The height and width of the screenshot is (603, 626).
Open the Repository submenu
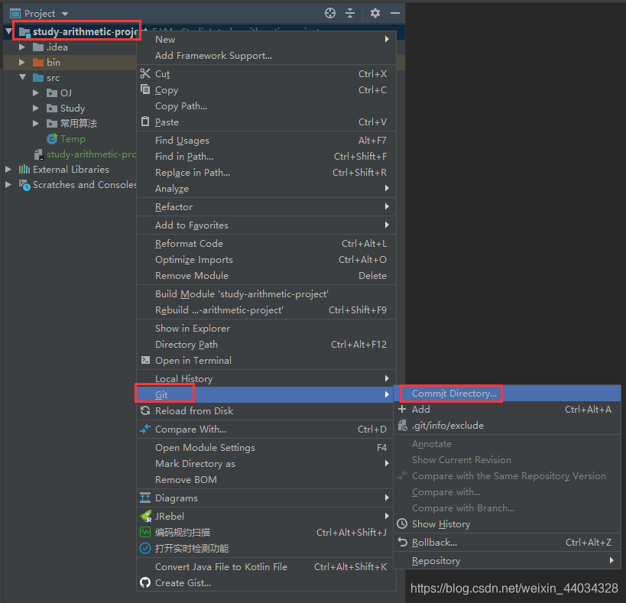coord(507,560)
